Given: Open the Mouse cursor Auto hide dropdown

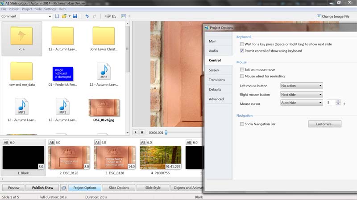Looking at the screenshot, I should (x=301, y=103).
